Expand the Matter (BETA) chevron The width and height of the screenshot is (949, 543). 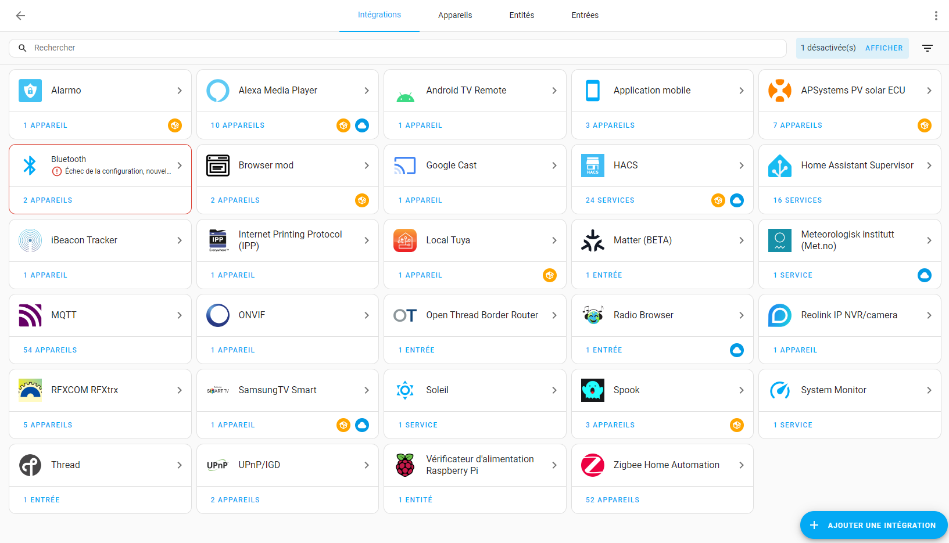(741, 240)
